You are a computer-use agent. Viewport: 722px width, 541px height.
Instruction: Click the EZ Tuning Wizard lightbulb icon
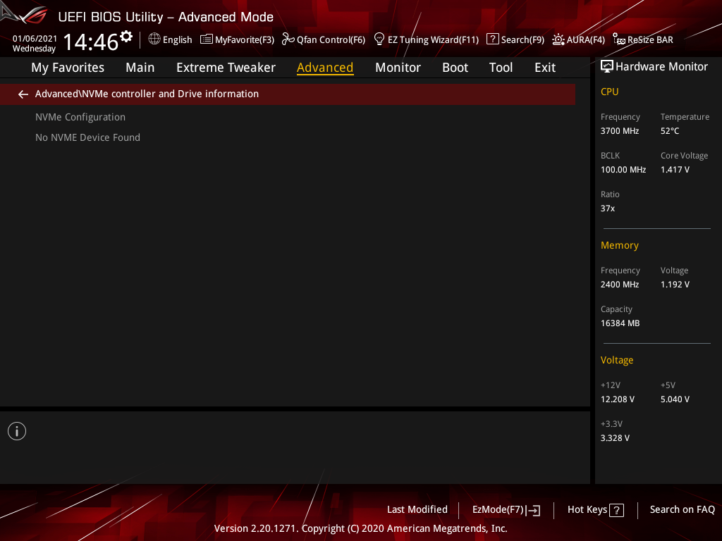pos(379,39)
